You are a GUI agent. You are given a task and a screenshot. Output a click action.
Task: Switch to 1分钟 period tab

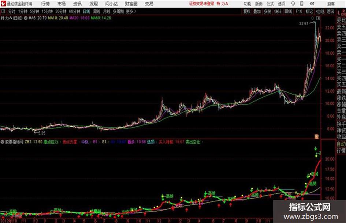[22, 11]
